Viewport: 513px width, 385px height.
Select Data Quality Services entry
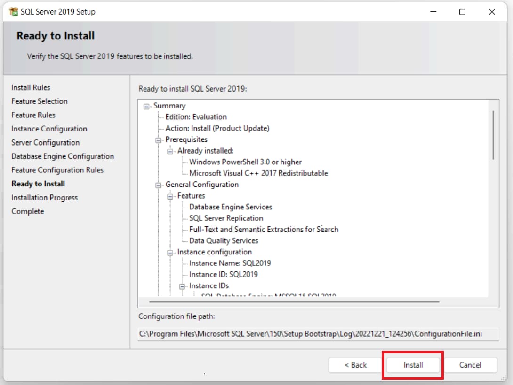224,241
